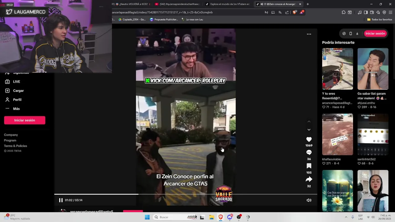Image resolution: width=395 pixels, height=222 pixels.
Task: Click the cast or install screen icon in the address bar
Action: pyautogui.click(x=273, y=12)
